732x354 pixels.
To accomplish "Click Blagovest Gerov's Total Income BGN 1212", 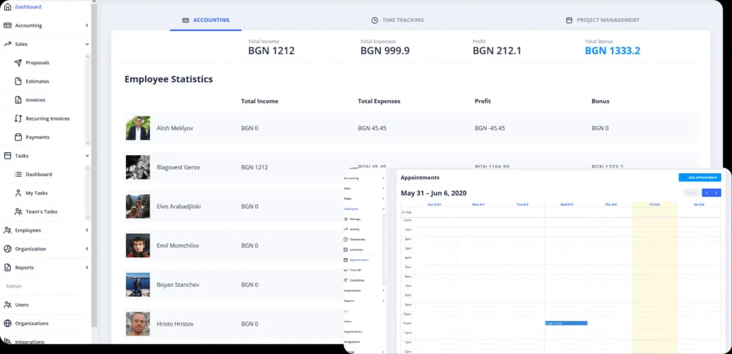I will [254, 167].
